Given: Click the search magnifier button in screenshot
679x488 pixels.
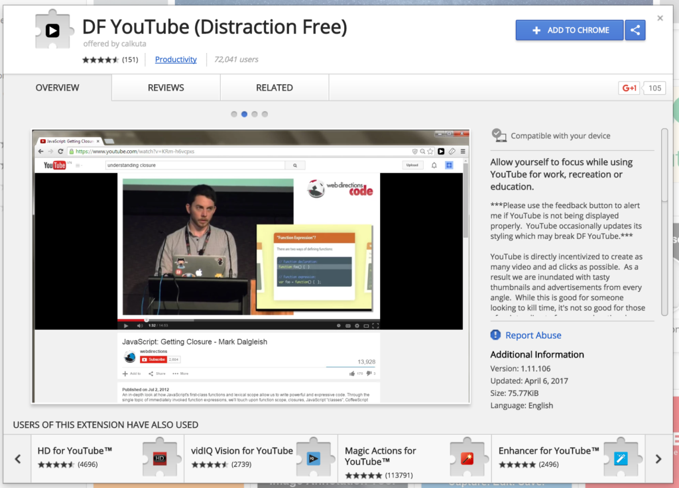Looking at the screenshot, I should 295,165.
